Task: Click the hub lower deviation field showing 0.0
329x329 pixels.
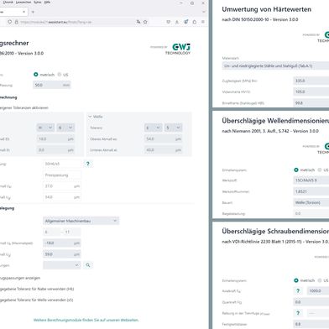Action: [55, 150]
